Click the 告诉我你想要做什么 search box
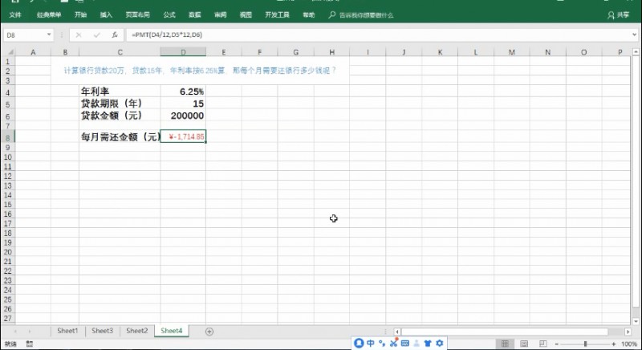The image size is (642, 350). coord(360,15)
